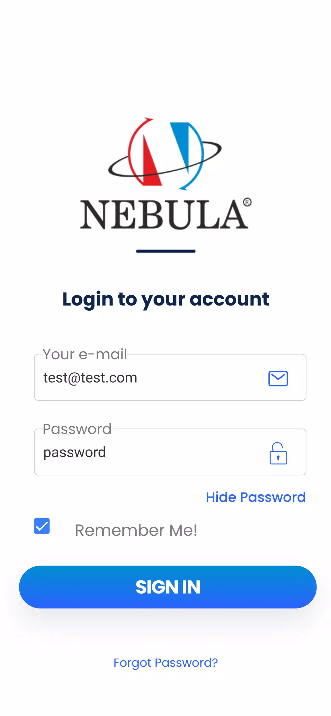Toggle Remember Me via its text label

[136, 530]
